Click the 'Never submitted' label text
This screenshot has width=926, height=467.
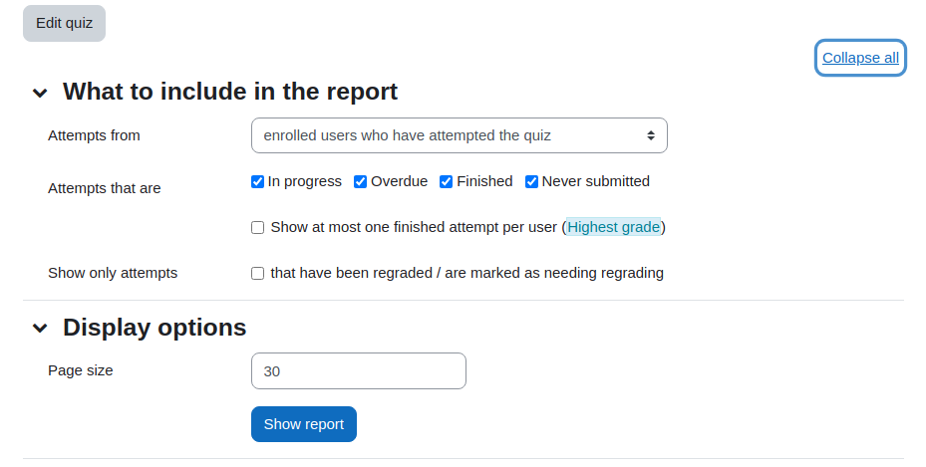[596, 181]
